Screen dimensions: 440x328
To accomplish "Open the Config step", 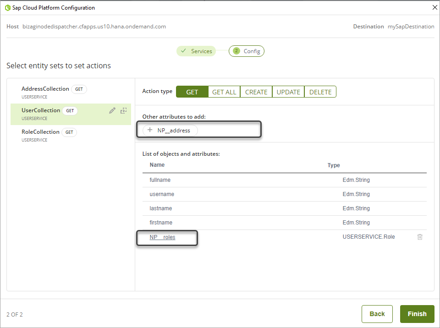I will point(247,51).
